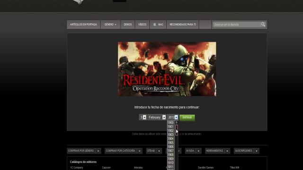The width and height of the screenshot is (303, 170).
Task: Expand the Comprar por Género arrow
Action: [x=98, y=151]
